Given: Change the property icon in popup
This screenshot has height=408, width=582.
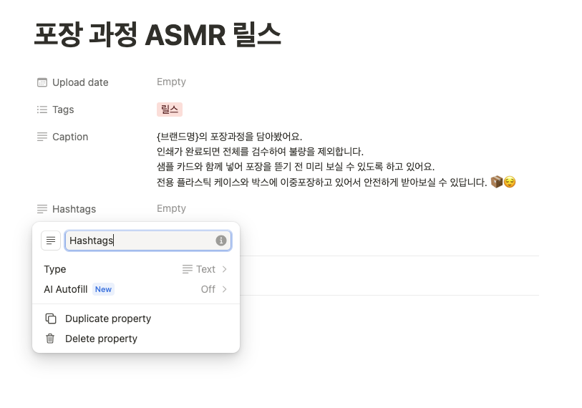Looking at the screenshot, I should point(51,241).
